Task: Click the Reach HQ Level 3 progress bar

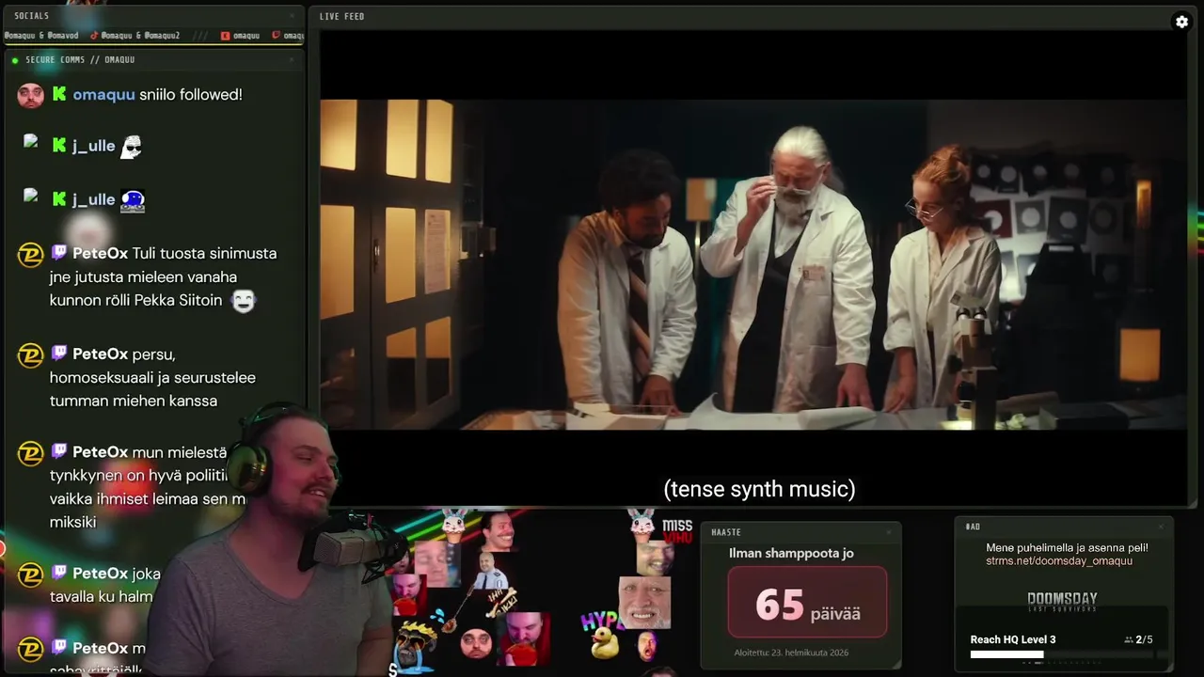Action: 1061,654
